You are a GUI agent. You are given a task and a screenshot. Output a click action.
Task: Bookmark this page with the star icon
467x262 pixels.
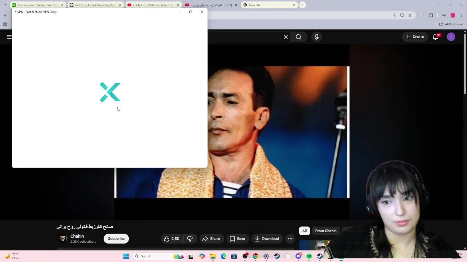coord(410,15)
